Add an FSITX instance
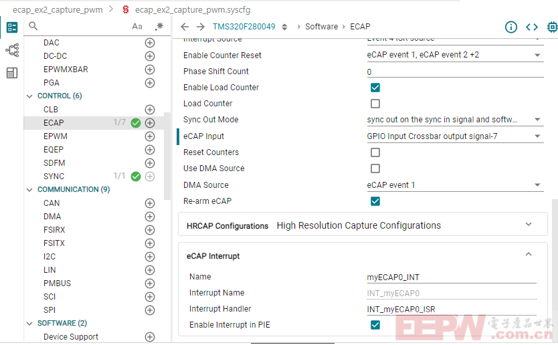This screenshot has height=345, width=558. point(150,243)
